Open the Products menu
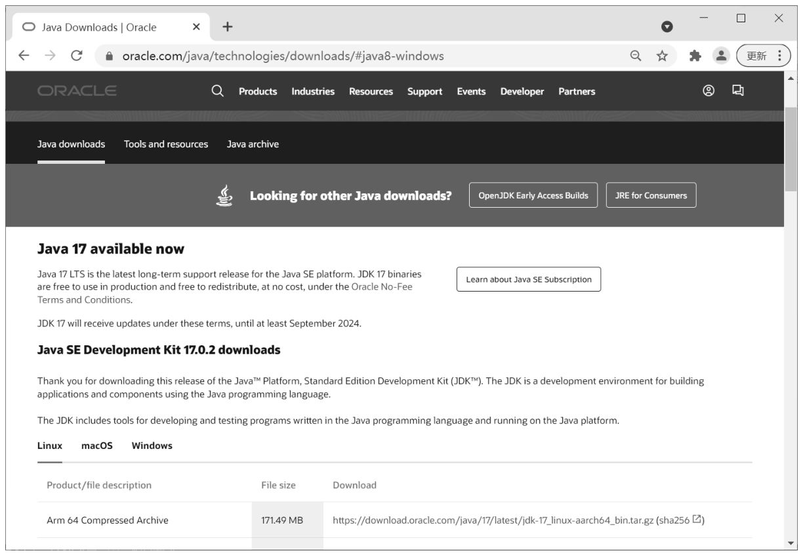The image size is (803, 555). [x=258, y=92]
